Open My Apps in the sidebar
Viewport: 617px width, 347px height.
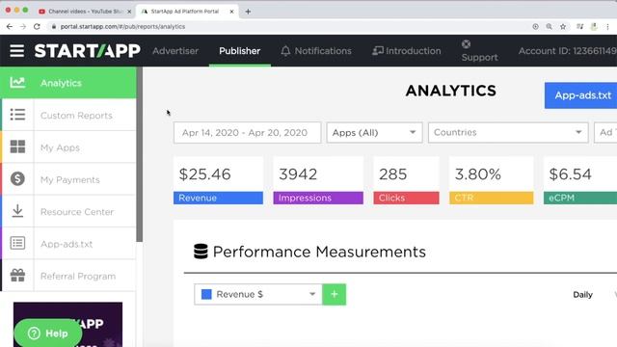pyautogui.click(x=68, y=147)
